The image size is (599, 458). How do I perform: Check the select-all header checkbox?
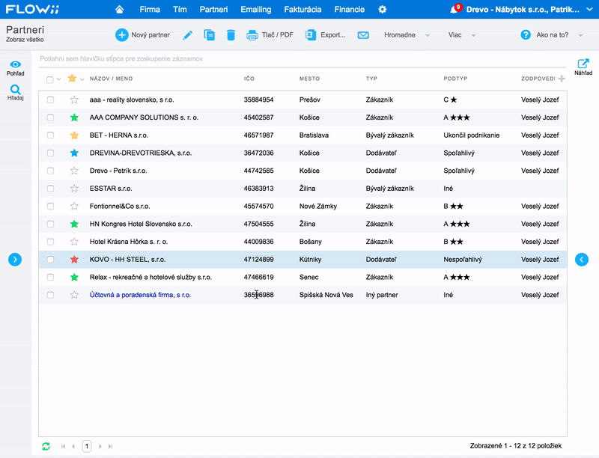49,79
